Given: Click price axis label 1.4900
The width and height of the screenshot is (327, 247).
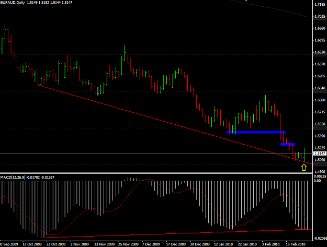Looking at the screenshot, I should click(320, 172).
